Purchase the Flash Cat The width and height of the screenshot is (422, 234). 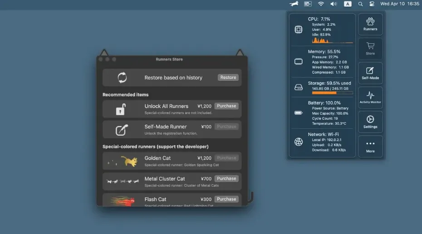226,199
